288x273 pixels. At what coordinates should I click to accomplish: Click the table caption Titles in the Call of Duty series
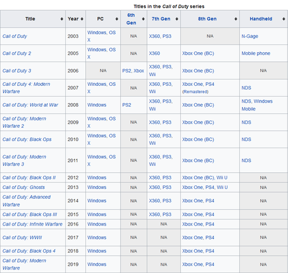tap(169, 7)
